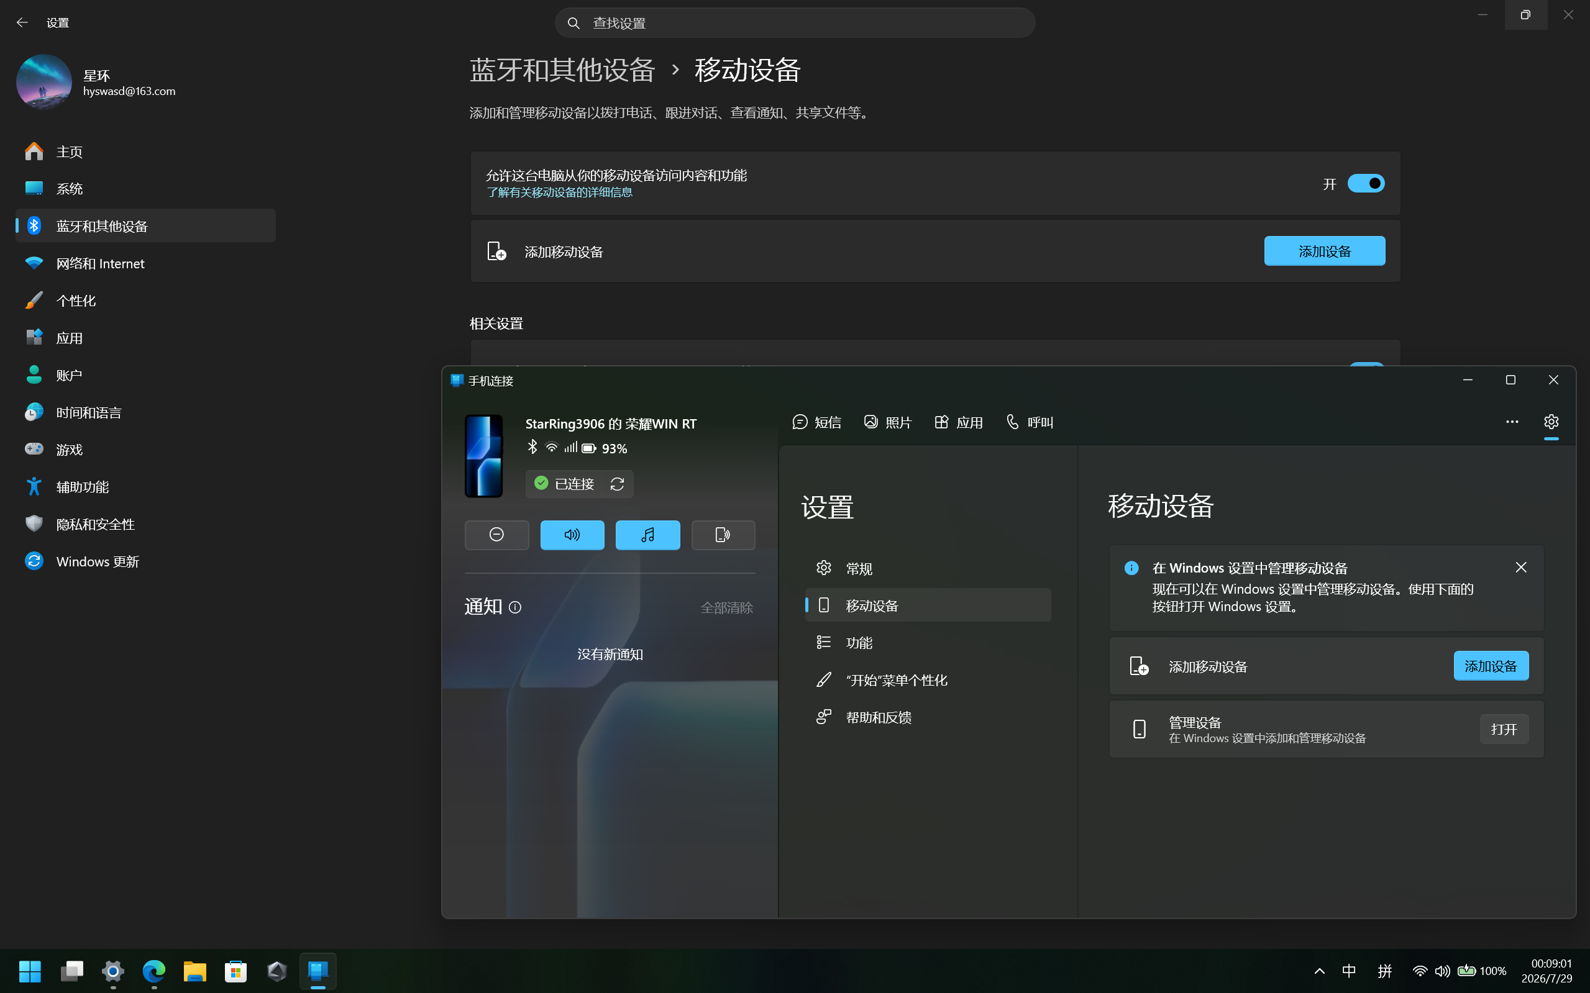
Task: Open 了解有关移动设备的详细信息 link
Action: [559, 192]
